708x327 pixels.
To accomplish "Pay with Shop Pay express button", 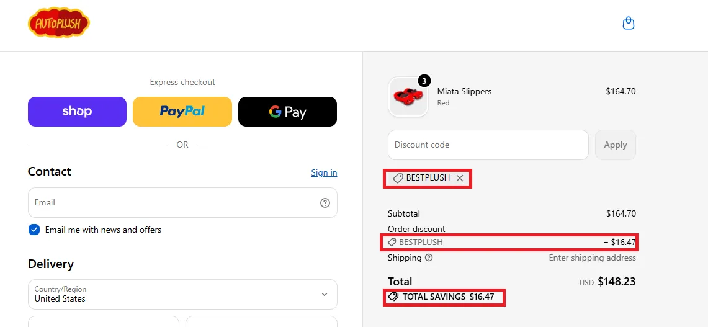I will click(x=77, y=112).
